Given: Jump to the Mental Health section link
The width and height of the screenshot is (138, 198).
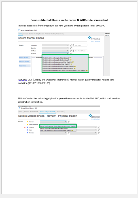Looking at the screenshot, I should (x=25, y=57).
